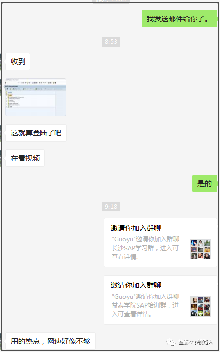Click the WeChat logo in the watermark
Viewport: 220px width, 352px height.
170,342
